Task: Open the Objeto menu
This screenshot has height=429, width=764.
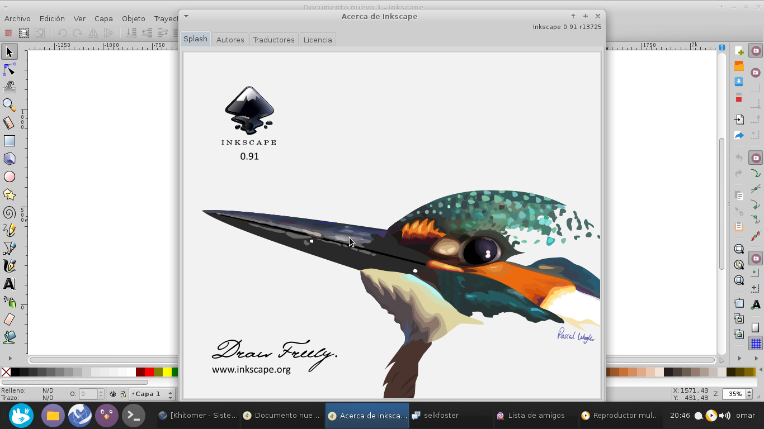Action: tap(133, 18)
